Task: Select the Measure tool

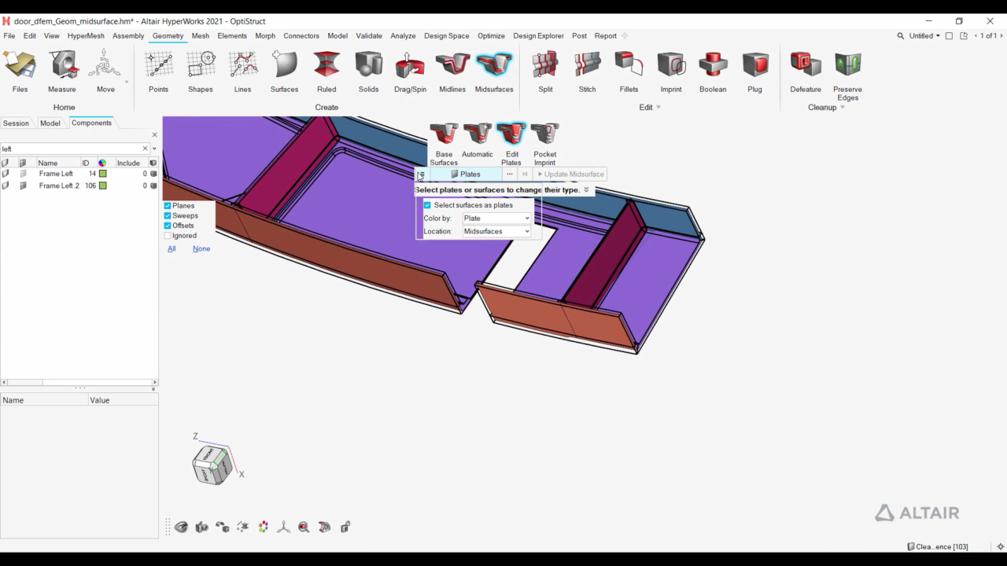Action: 62,72
